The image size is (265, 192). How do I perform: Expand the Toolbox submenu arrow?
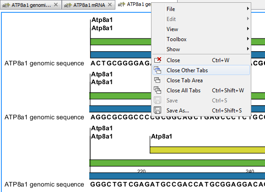point(248,39)
